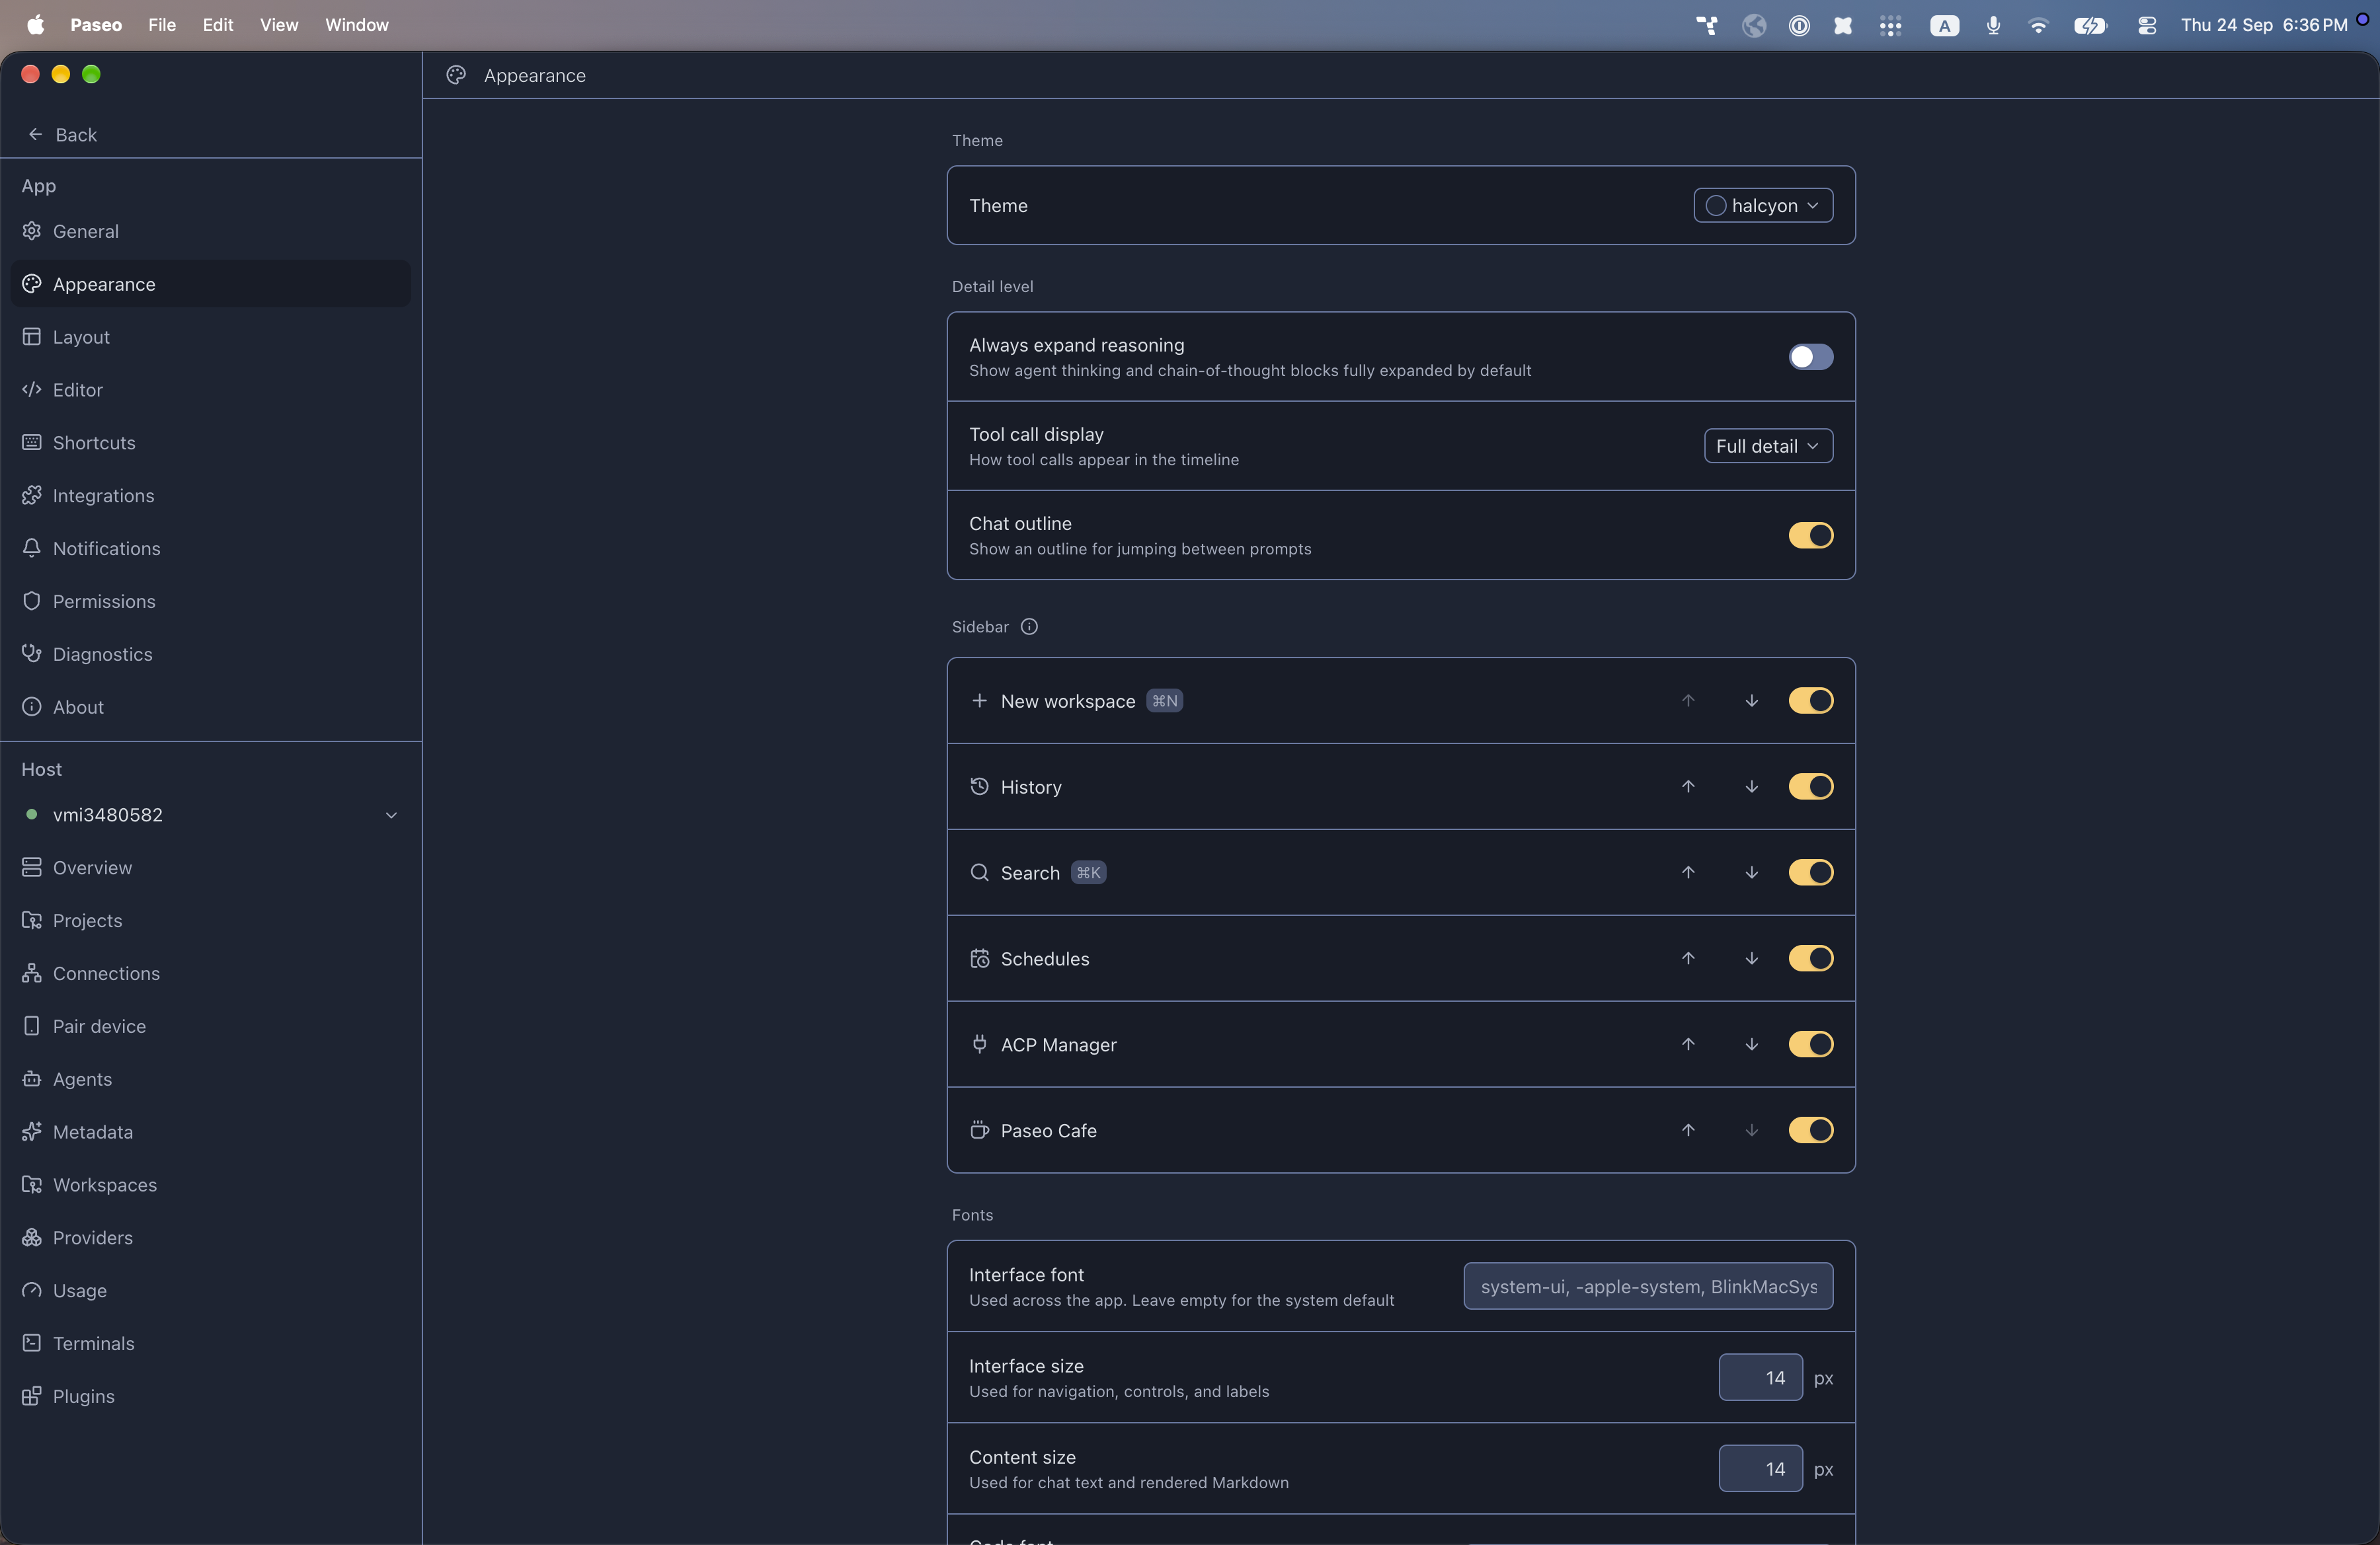Viewport: 2380px width, 1545px height.
Task: Move ACP Manager down in sidebar order
Action: coord(1752,1044)
